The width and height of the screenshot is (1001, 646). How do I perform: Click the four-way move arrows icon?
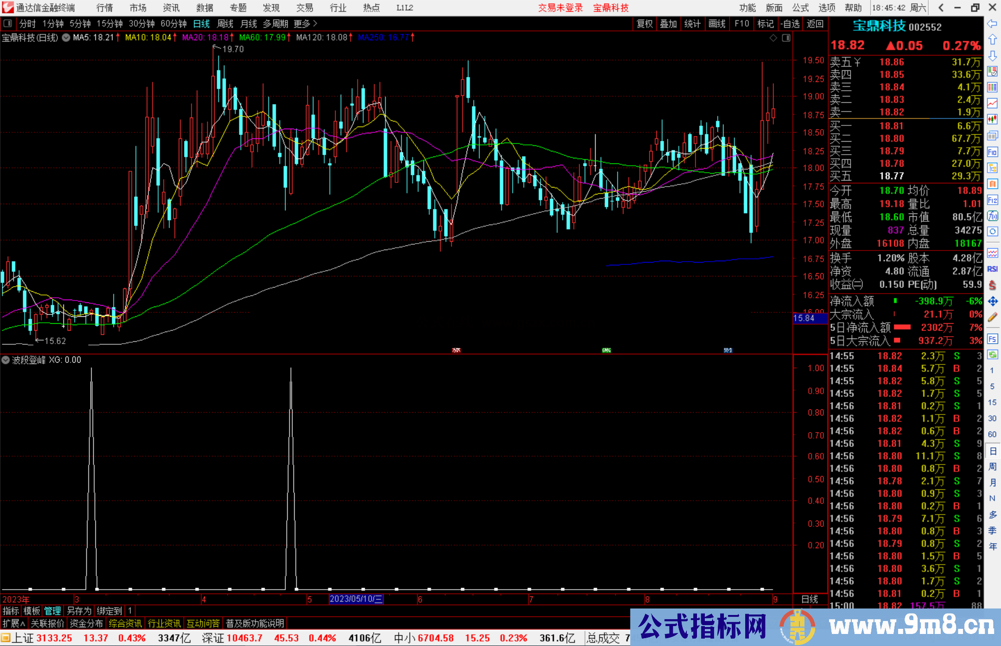pyautogui.click(x=992, y=301)
